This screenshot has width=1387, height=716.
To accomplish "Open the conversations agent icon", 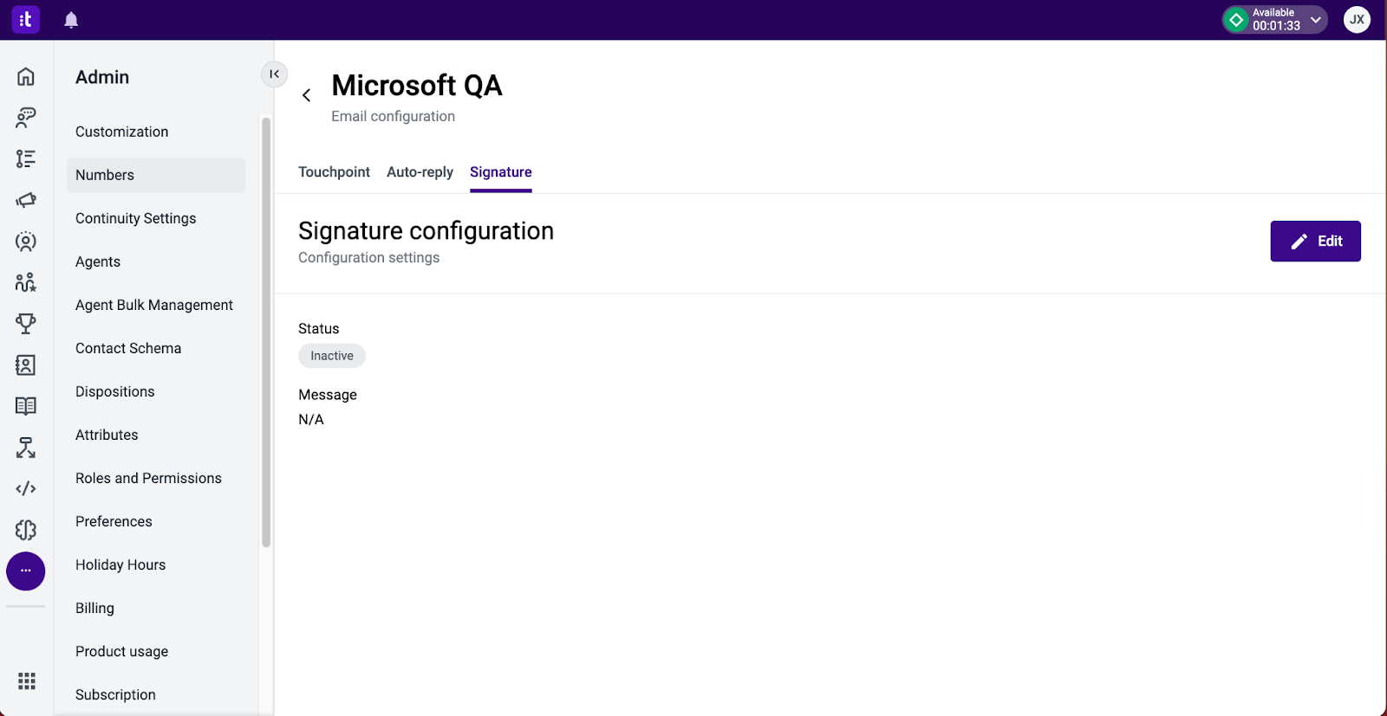I will (26, 118).
